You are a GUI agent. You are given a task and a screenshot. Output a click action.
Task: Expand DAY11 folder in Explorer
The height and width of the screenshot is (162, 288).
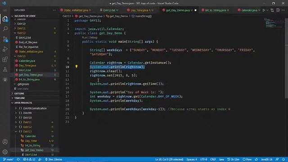21,28
